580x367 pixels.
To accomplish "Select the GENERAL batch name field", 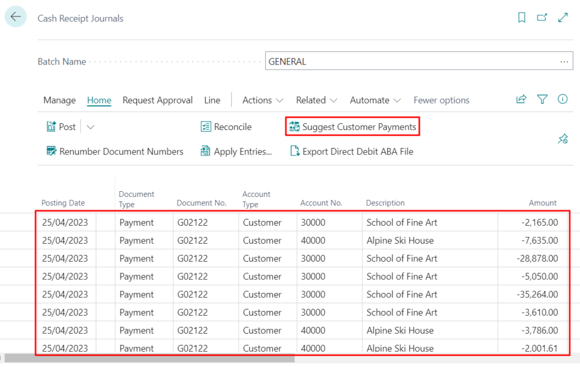I will coord(396,61).
